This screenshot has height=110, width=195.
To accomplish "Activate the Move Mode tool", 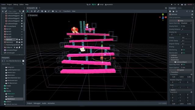I will pyautogui.click(x=32, y=11).
